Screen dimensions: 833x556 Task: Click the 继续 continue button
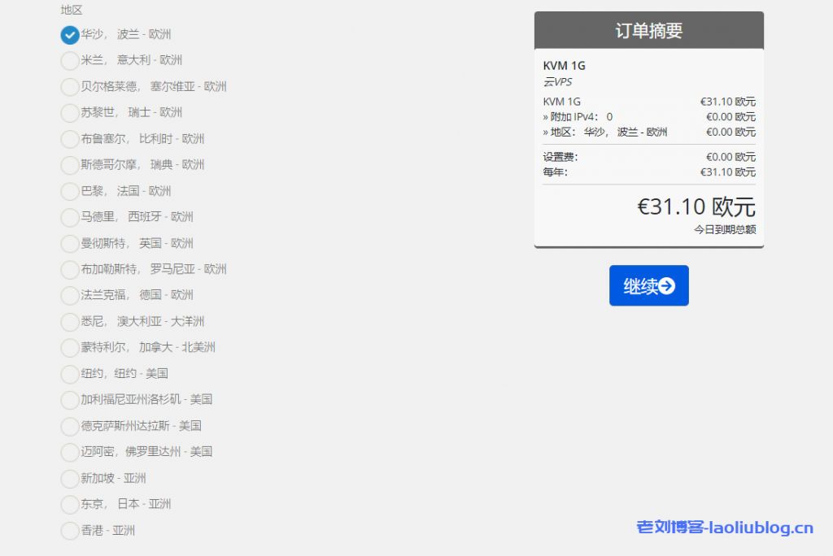pos(648,285)
